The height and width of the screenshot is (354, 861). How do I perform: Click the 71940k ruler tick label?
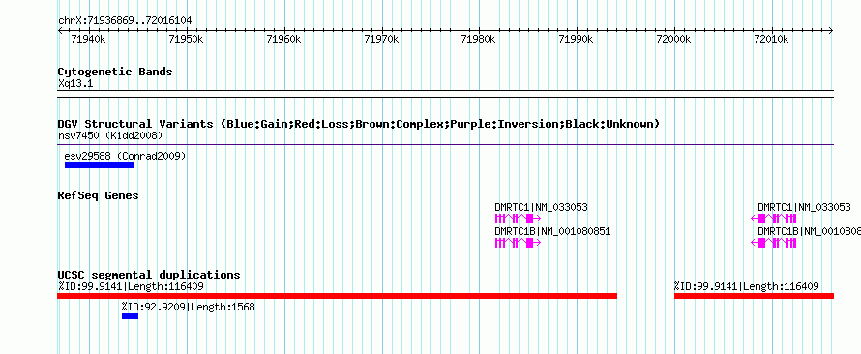pos(88,39)
